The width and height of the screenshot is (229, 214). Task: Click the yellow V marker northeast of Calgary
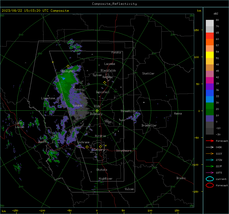pyautogui.click(x=106, y=146)
